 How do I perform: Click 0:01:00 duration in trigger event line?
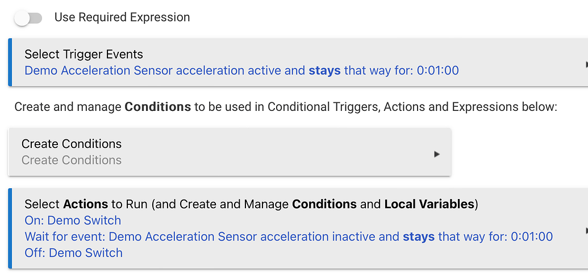click(437, 71)
